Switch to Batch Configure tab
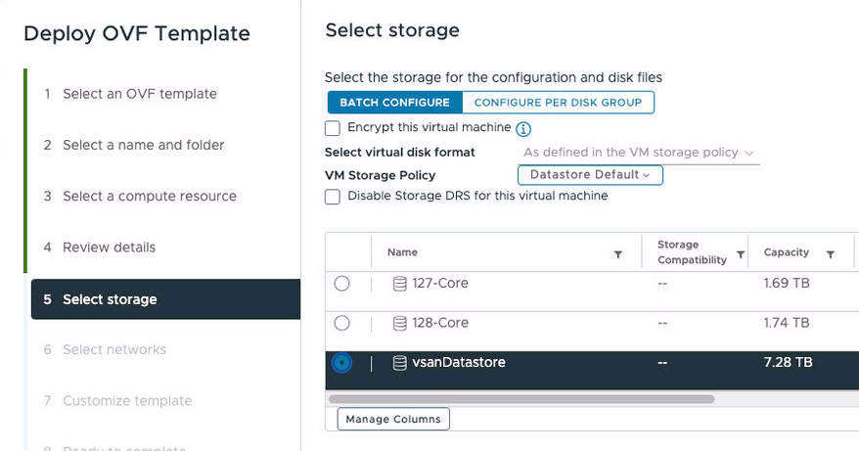Screen dimensions: 859x451 click(395, 103)
